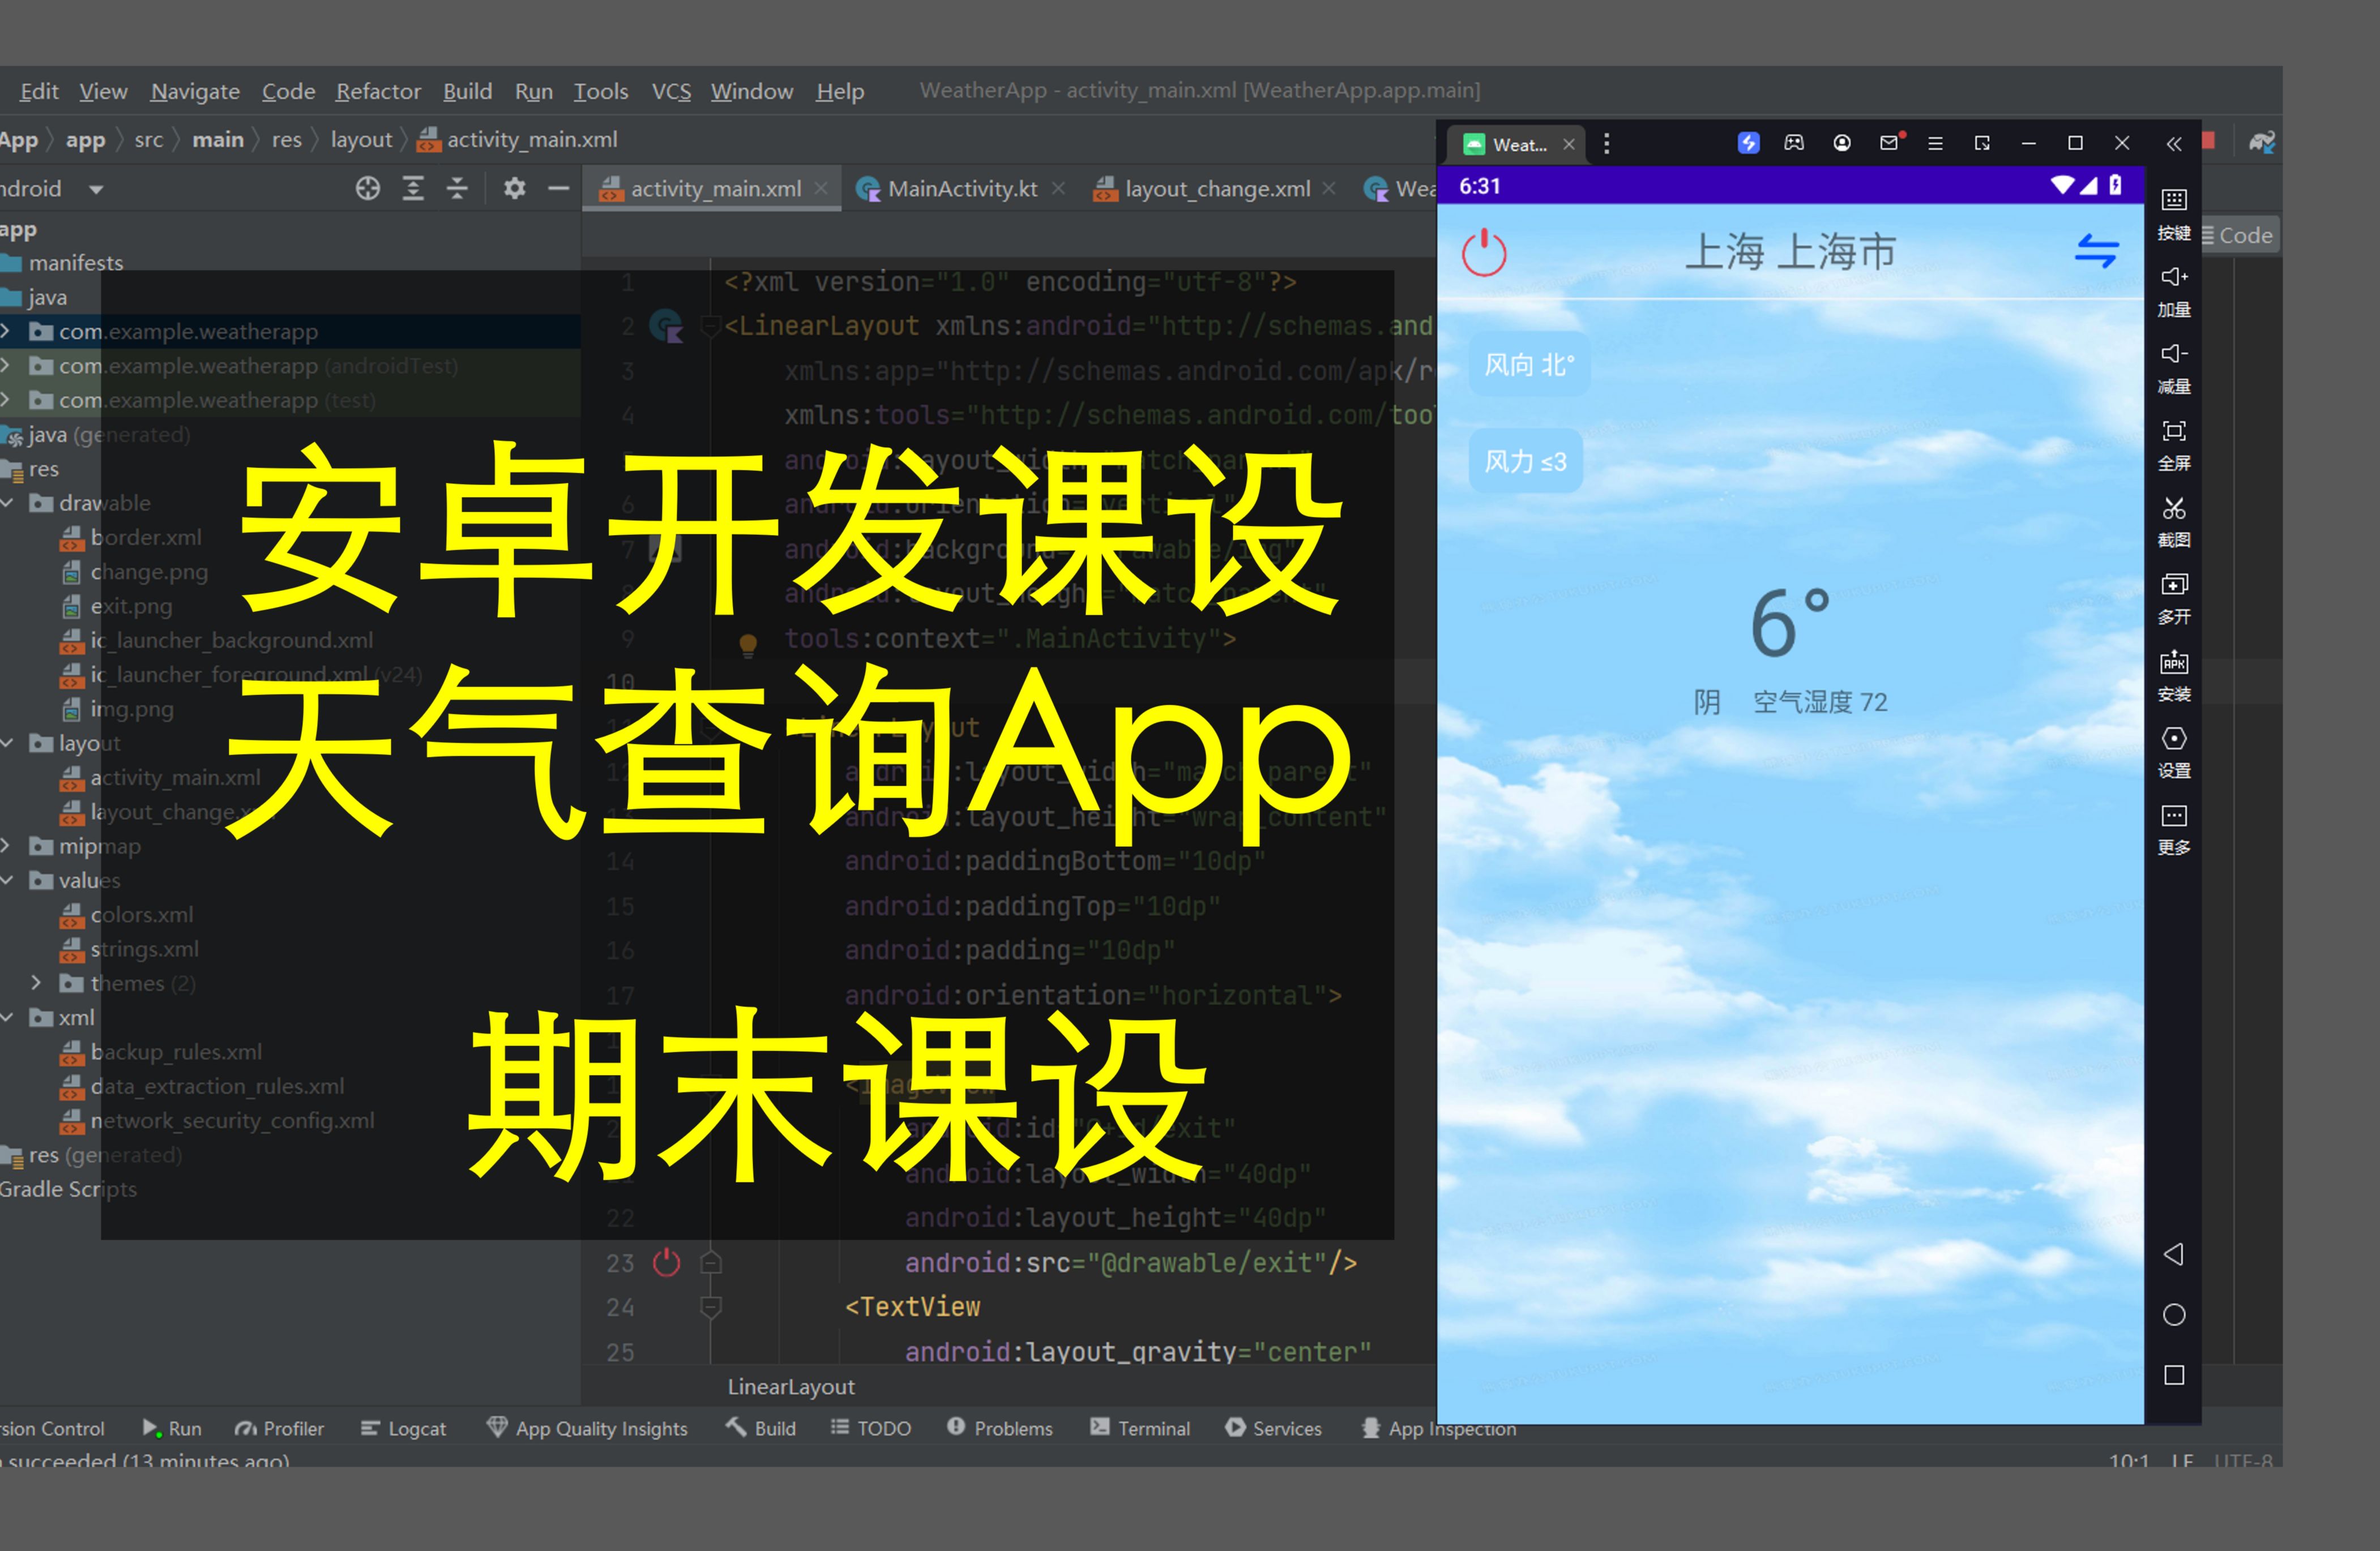Viewport: 2380px width, 1551px height.
Task: Close the activity_main.xml tab
Action: 821,188
